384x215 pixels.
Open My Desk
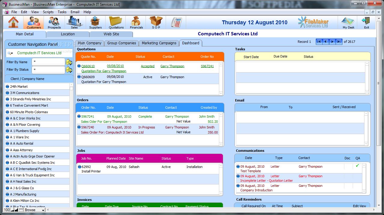348,22
